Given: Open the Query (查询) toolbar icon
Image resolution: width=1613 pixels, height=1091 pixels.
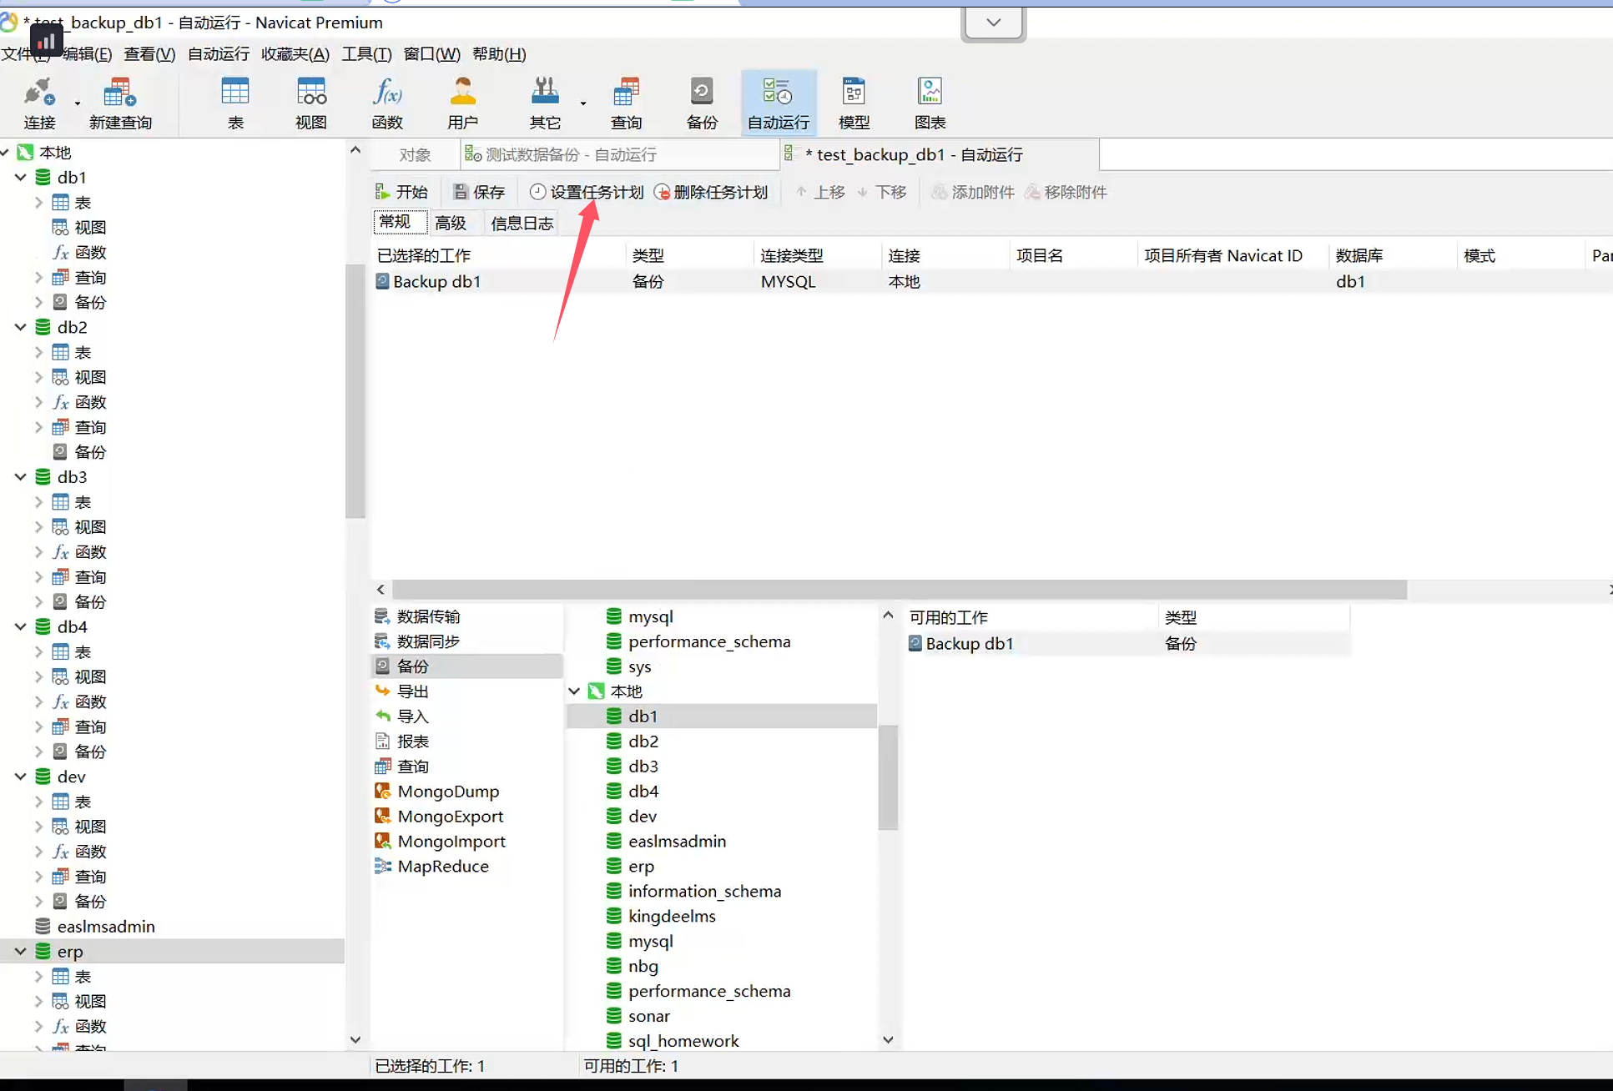Looking at the screenshot, I should point(626,103).
